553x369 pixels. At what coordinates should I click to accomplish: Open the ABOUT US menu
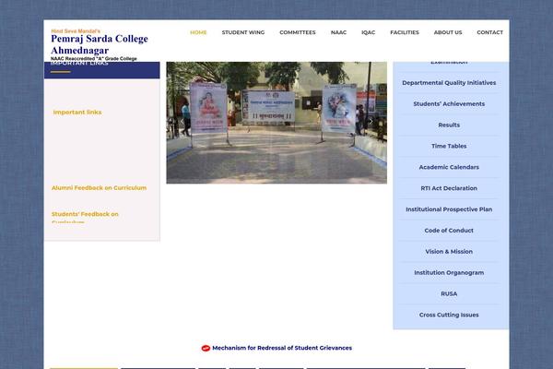448,32
